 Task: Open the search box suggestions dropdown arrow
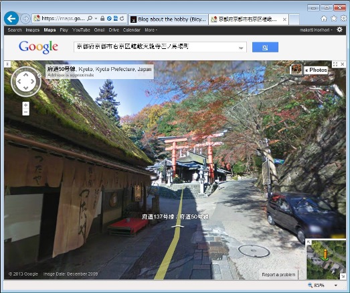(x=241, y=48)
